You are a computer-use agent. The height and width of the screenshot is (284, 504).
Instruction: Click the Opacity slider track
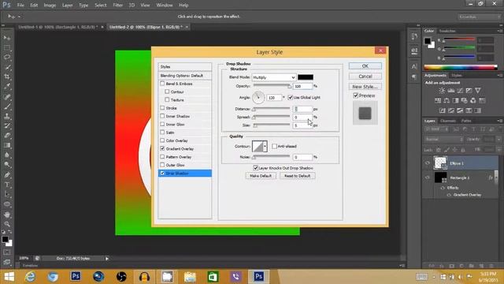pyautogui.click(x=272, y=86)
